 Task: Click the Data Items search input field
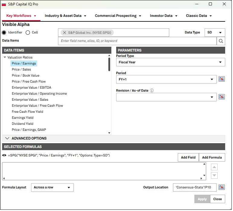pyautogui.click(x=138, y=41)
